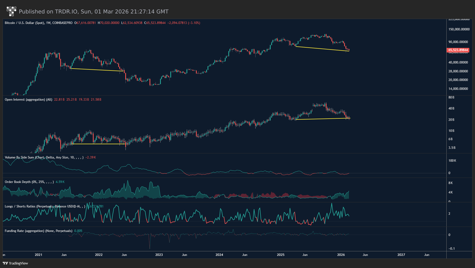Click the TradingView logo at bottom left

coord(15,263)
